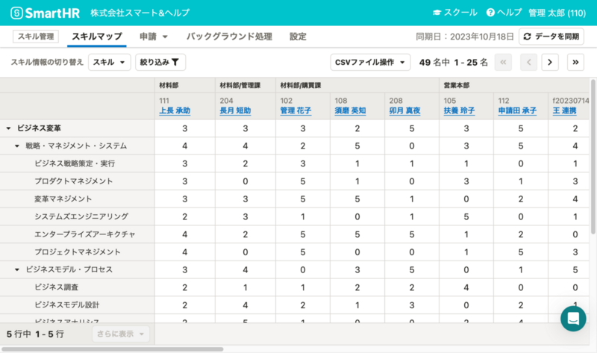
Task: Click the スキル管理 label button
Action: tap(36, 37)
